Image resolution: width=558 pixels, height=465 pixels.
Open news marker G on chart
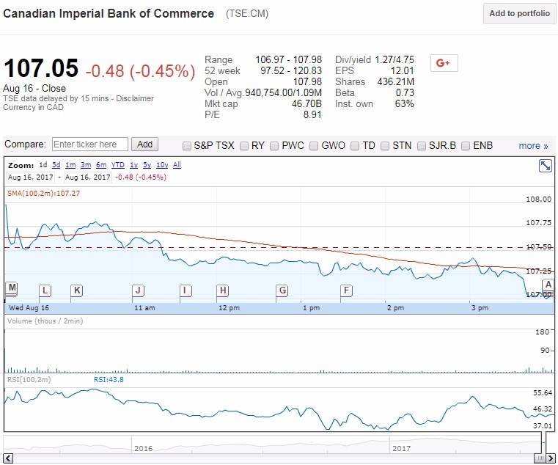(x=282, y=290)
